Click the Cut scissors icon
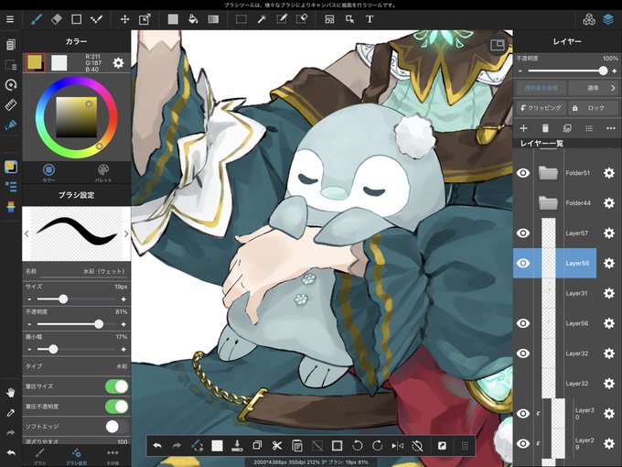The image size is (622, 467). point(277,446)
